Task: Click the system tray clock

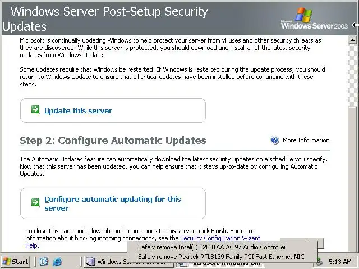Action: pyautogui.click(x=340, y=262)
